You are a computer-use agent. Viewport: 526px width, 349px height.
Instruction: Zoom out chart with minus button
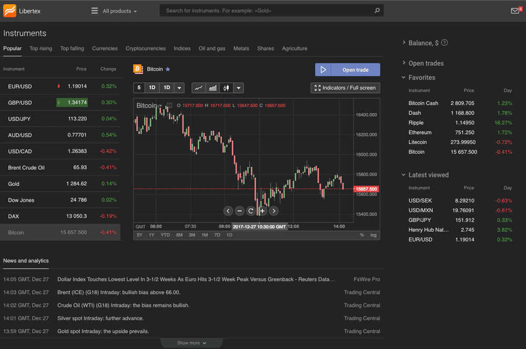239,211
